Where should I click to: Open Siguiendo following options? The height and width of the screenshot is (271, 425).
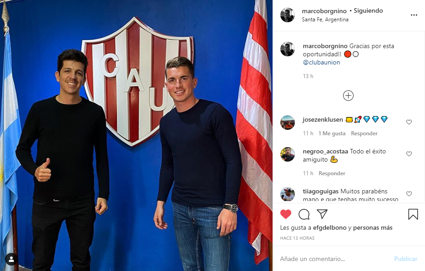[x=368, y=11]
